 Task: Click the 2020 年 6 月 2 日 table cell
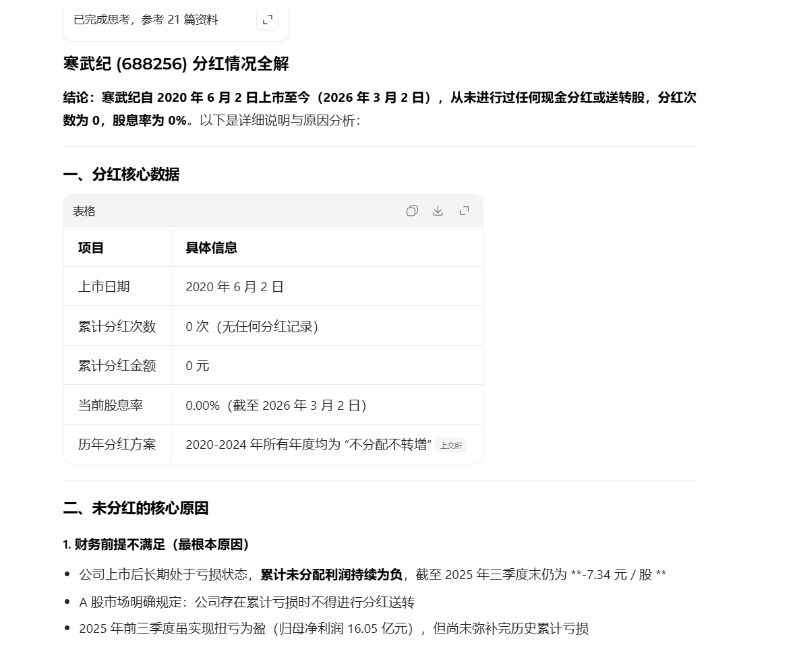[x=235, y=287]
